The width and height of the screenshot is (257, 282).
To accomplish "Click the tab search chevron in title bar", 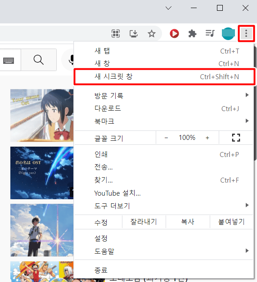I will point(168,8).
